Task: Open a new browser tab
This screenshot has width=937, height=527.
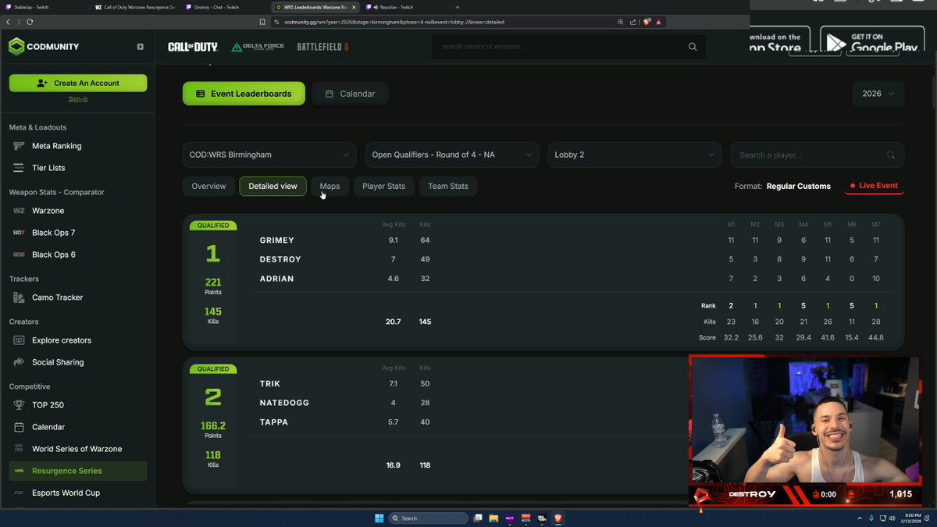Action: pyautogui.click(x=458, y=7)
